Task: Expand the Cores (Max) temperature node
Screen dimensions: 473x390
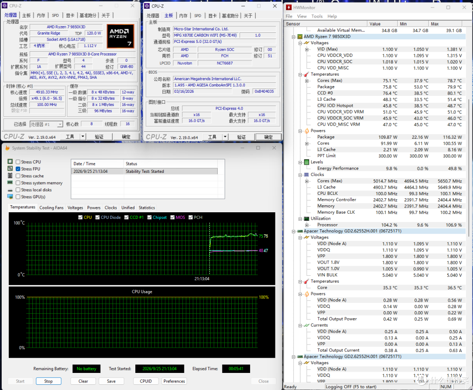Action: (x=307, y=81)
